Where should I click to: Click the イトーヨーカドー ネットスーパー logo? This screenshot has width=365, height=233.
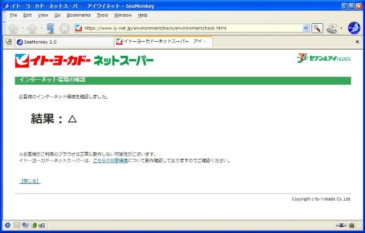85,61
